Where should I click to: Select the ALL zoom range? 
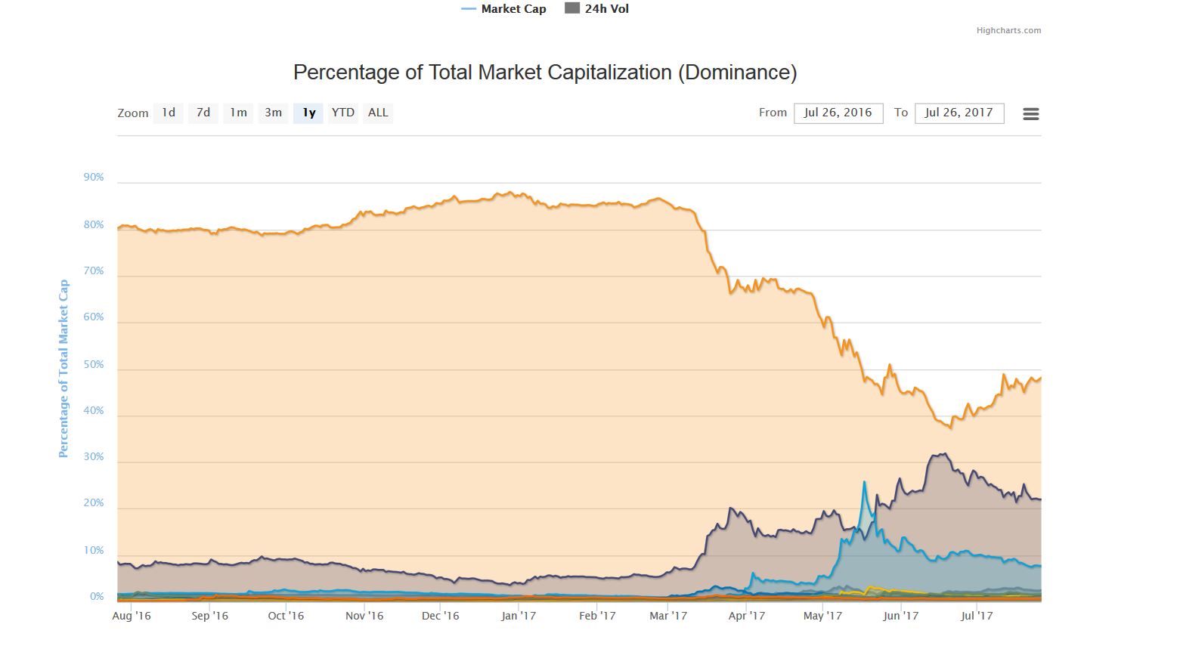click(377, 113)
